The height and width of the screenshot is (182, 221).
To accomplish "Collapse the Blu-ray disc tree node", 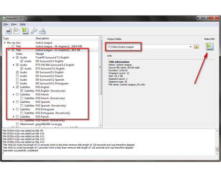I will [x=5, y=43].
